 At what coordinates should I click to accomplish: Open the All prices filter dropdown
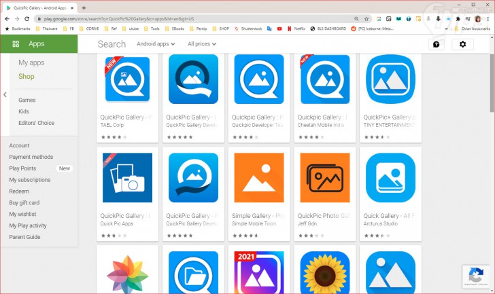tap(202, 44)
